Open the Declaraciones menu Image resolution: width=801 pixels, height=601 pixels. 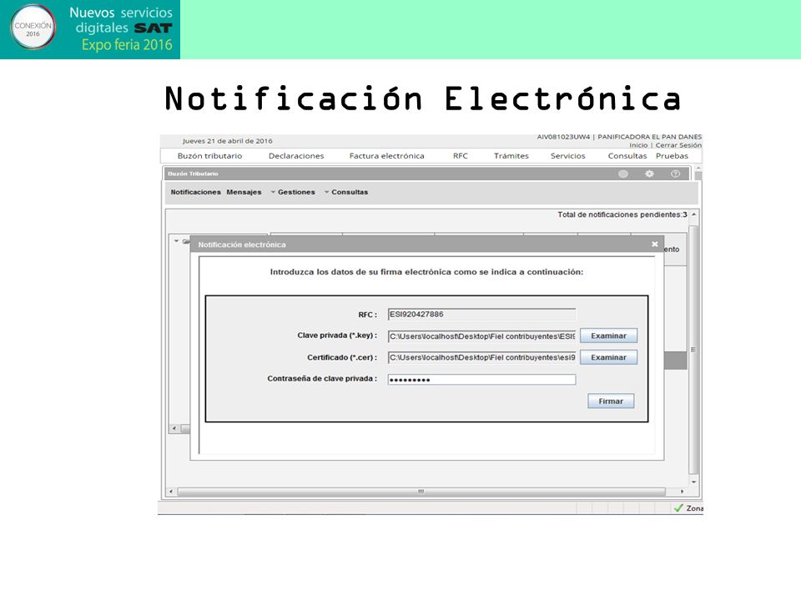[296, 156]
